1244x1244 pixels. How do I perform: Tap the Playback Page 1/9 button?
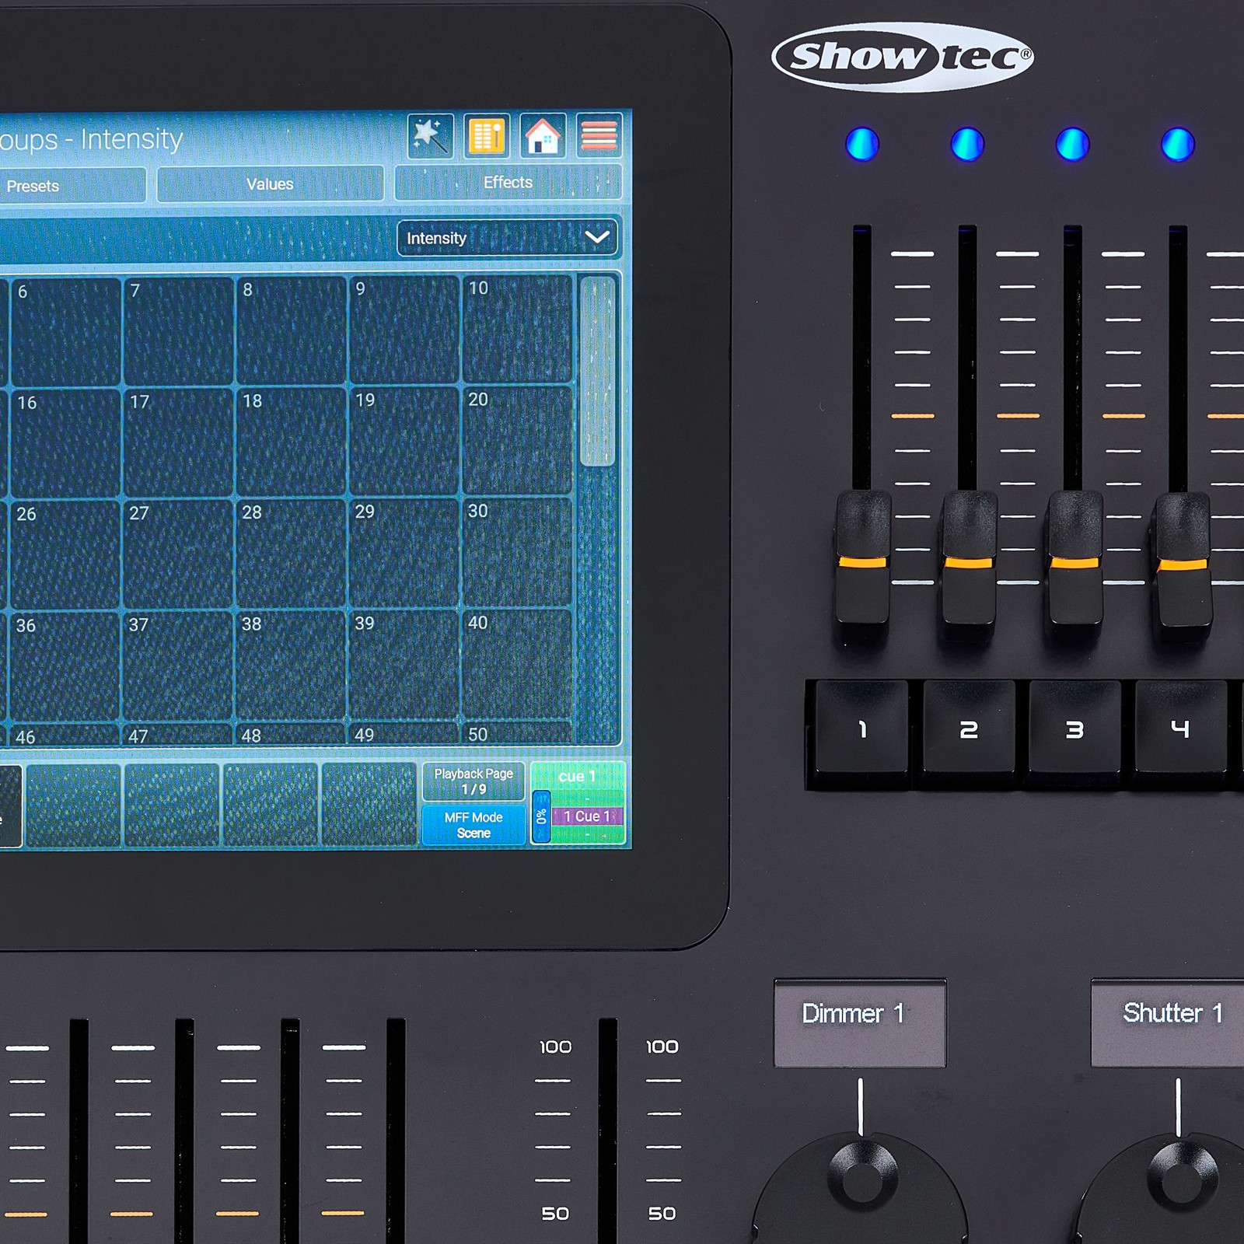point(473,781)
